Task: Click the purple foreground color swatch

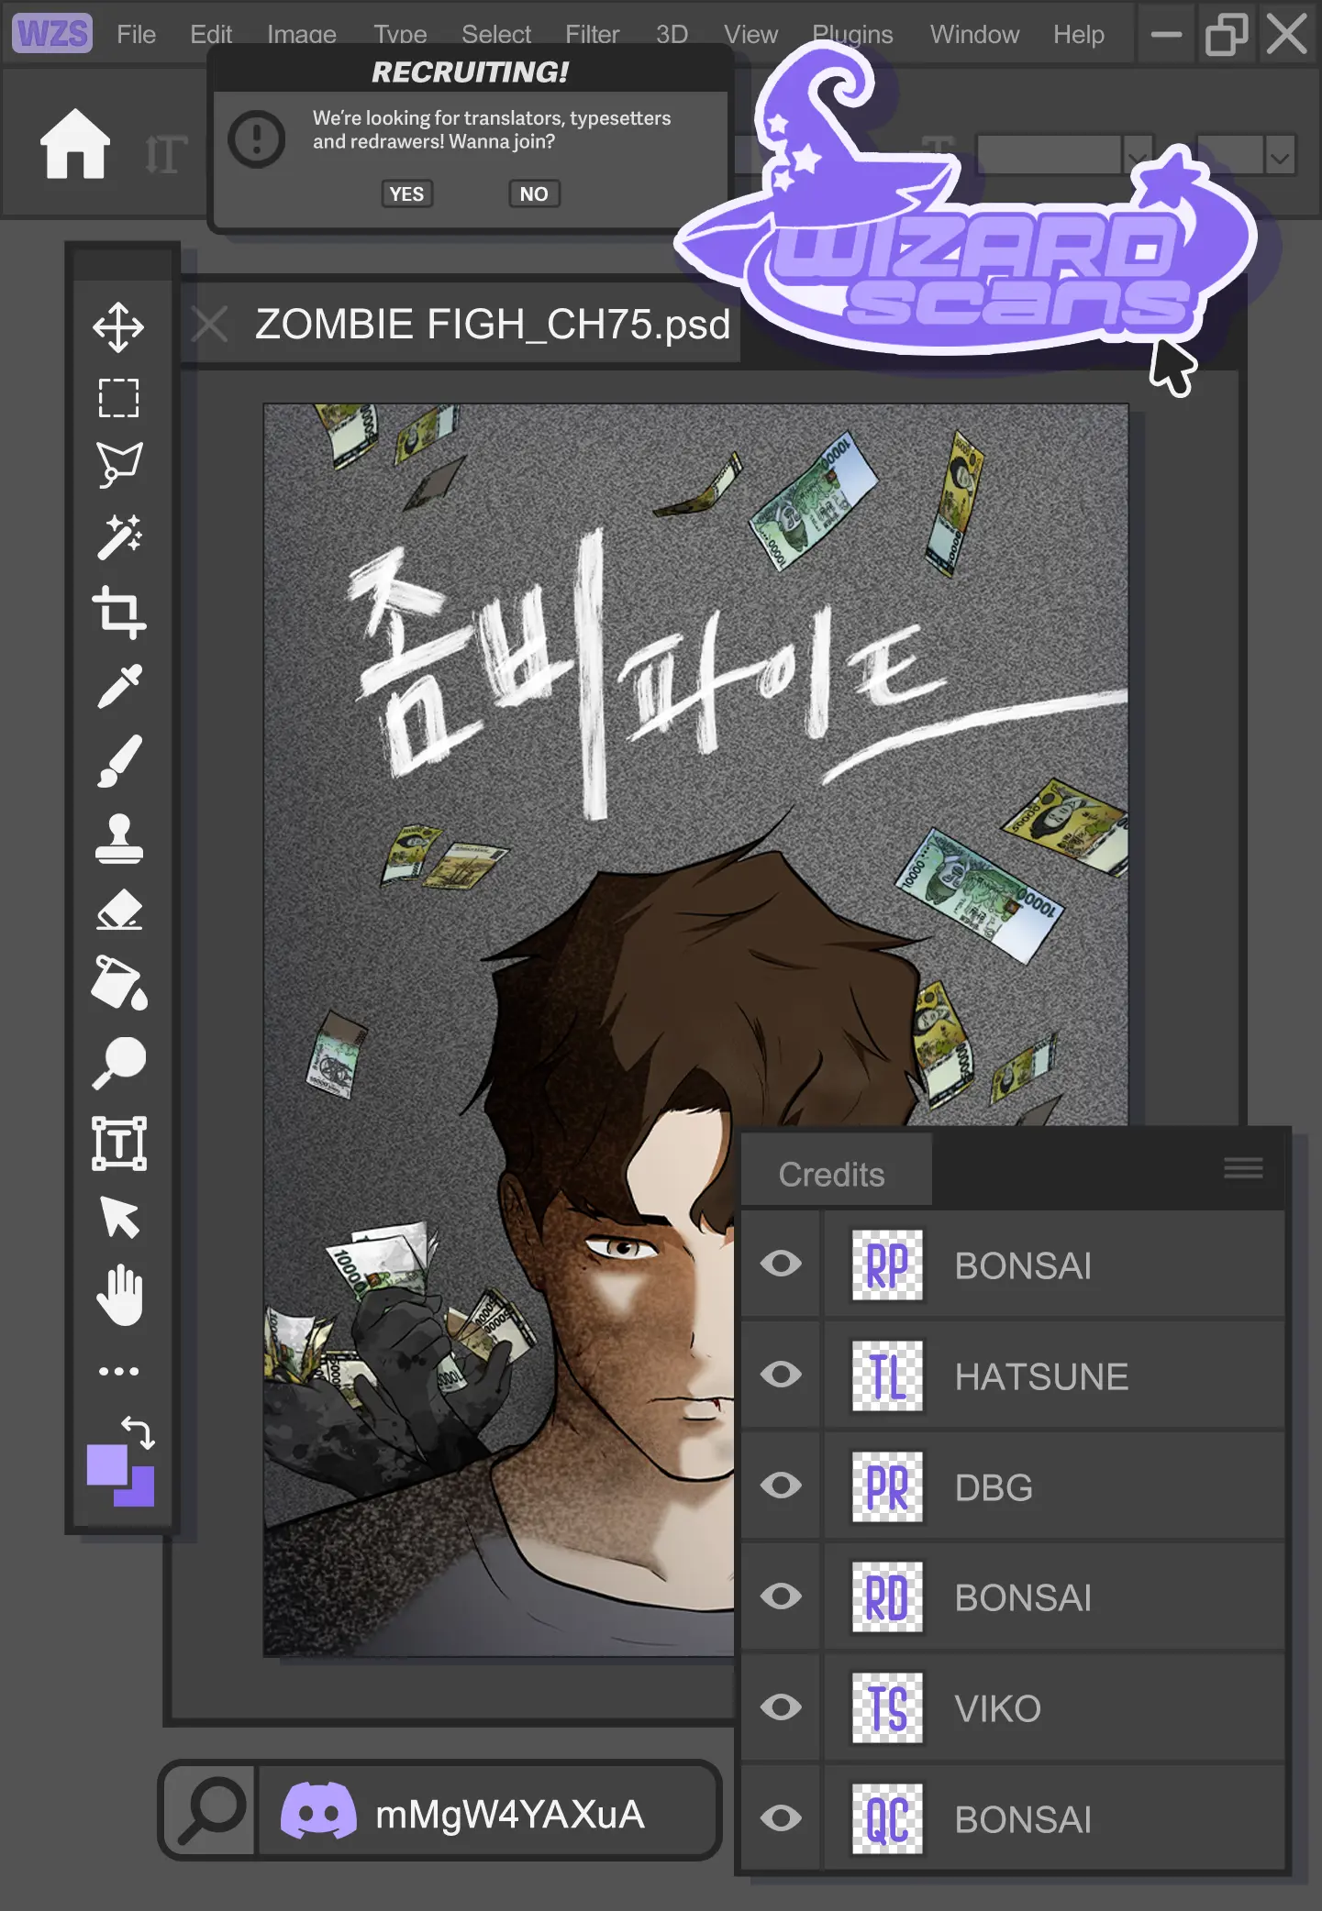Action: click(x=106, y=1464)
